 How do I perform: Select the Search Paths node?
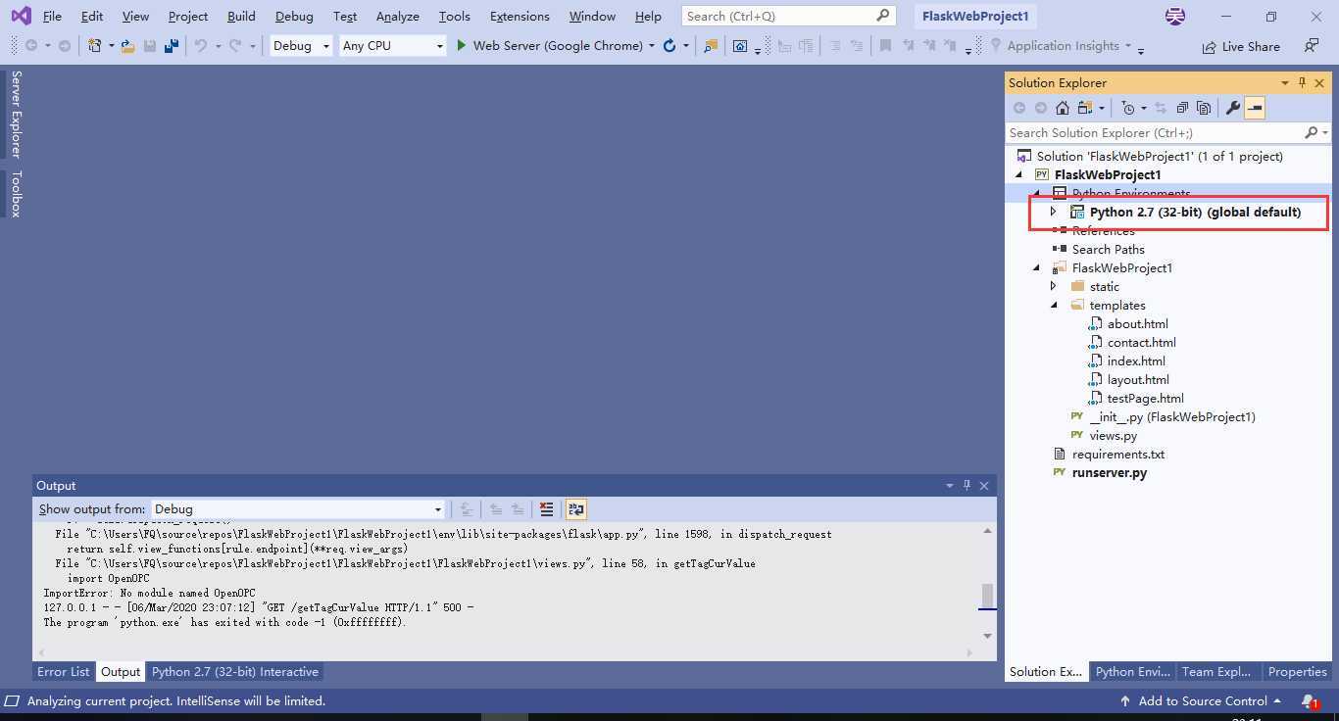coord(1108,249)
